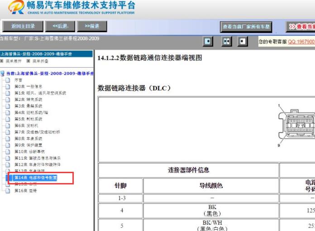315x231 pixels.
Task: Click the page icon beside 第0章
Action: (x=8, y=87)
